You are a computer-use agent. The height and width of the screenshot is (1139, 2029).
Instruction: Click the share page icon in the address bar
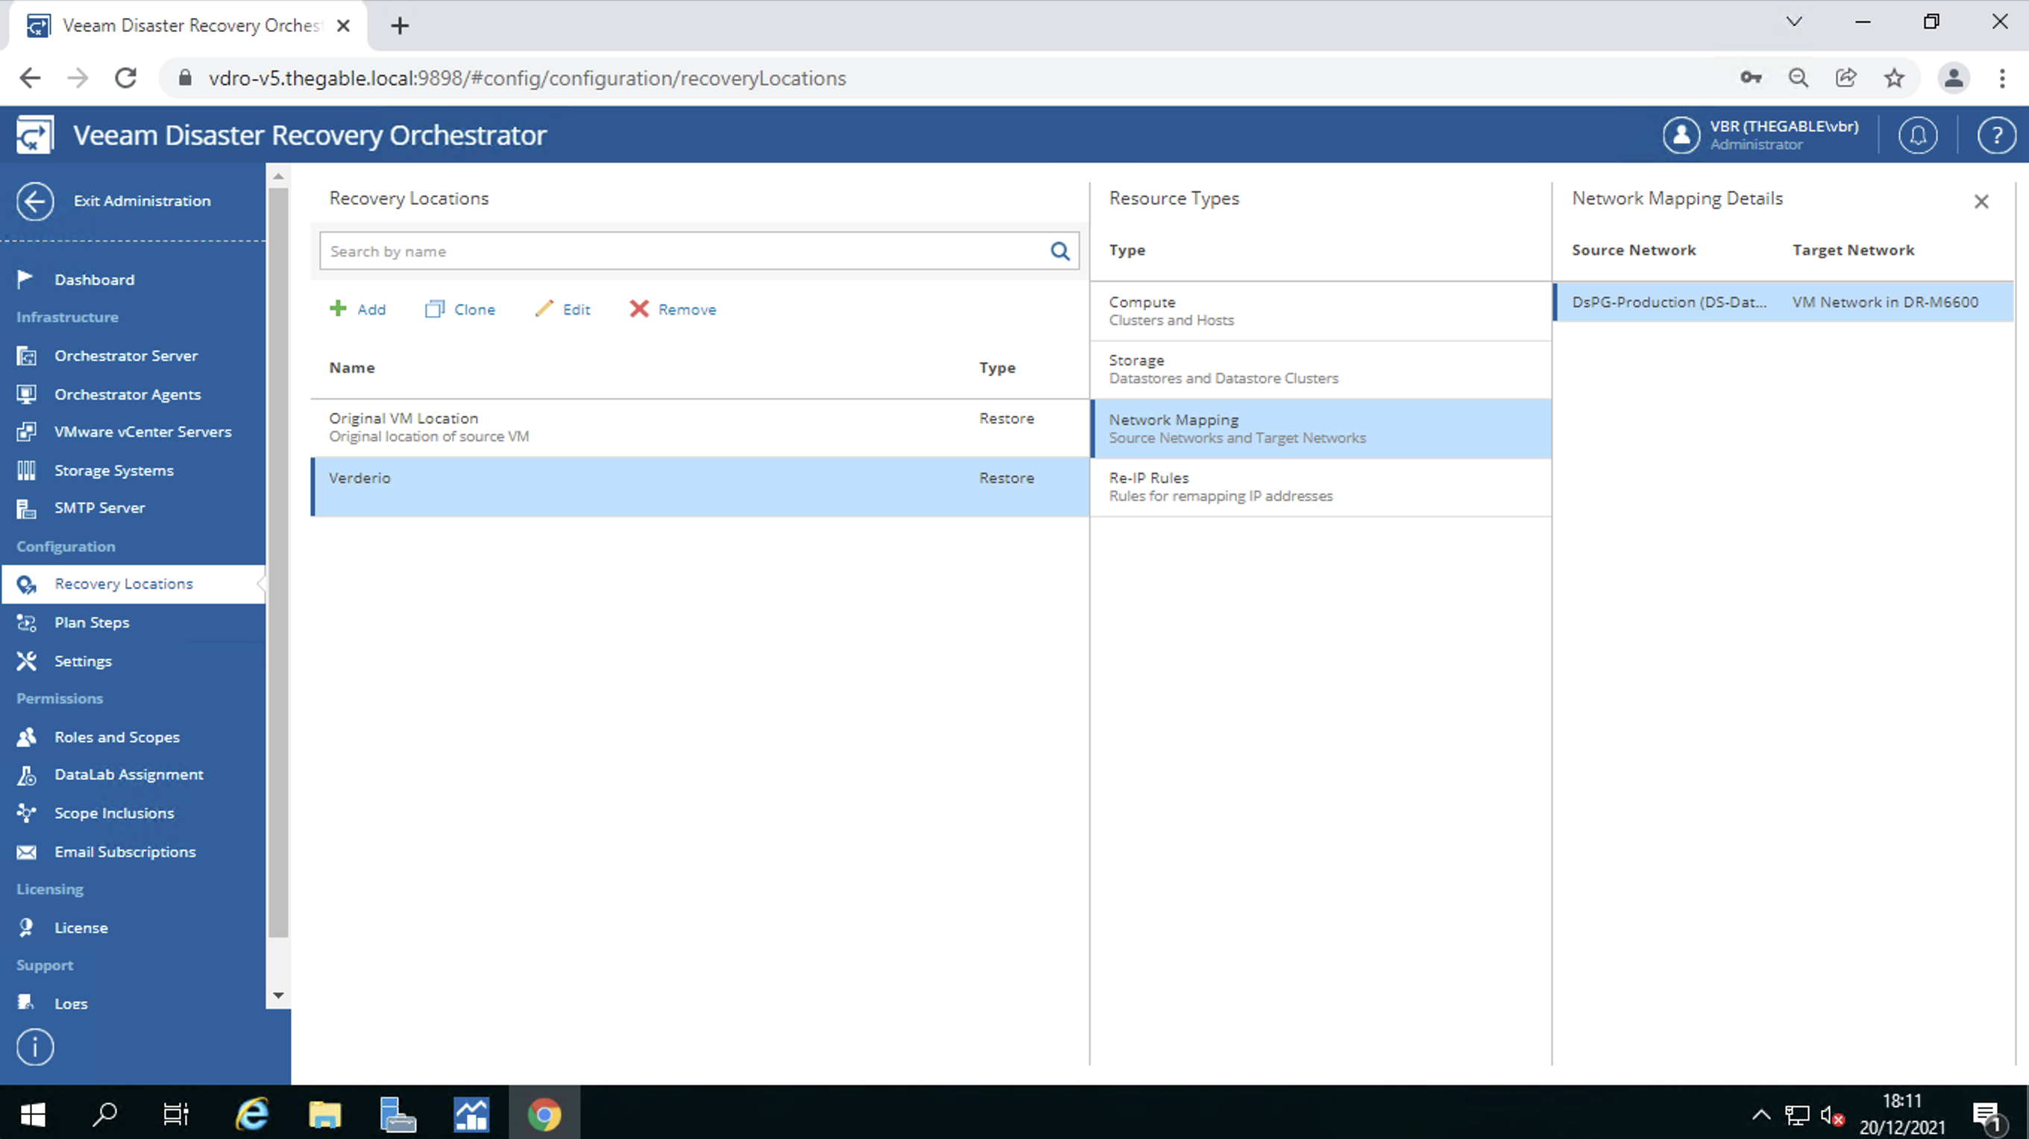tap(1845, 77)
